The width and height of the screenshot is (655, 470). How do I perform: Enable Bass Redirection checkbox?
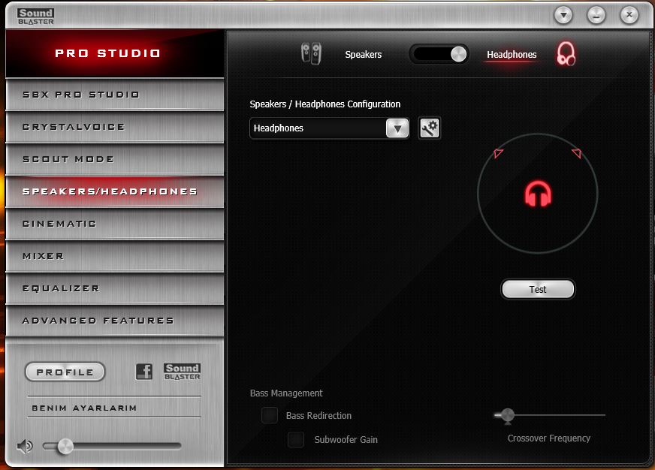[270, 415]
